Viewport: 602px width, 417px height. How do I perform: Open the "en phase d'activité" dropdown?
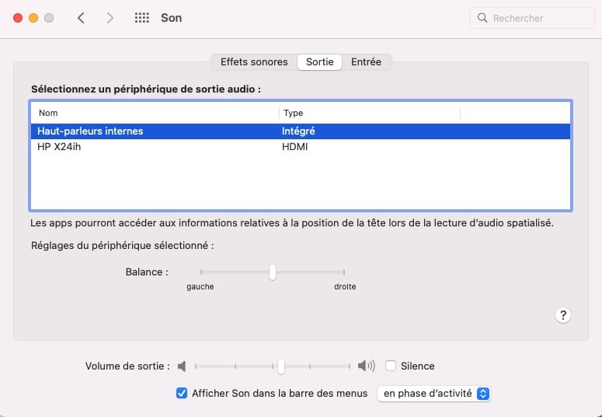coord(434,394)
